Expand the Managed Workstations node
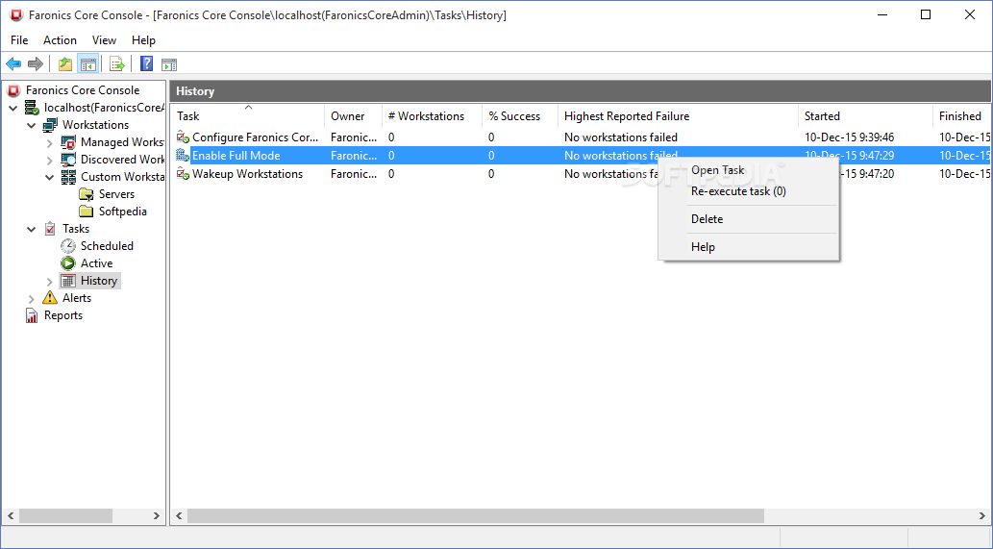The image size is (993, 549). [49, 142]
